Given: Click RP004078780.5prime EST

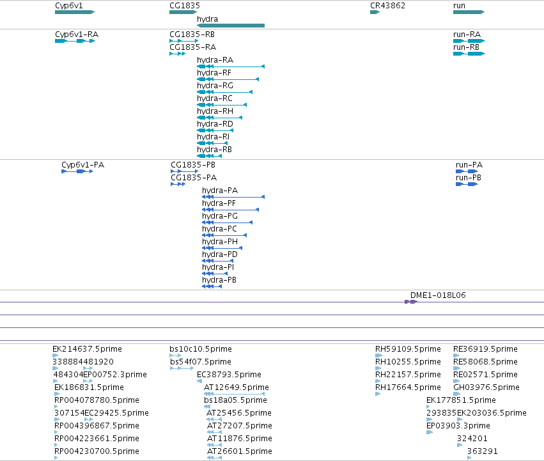Looking at the screenshot, I should 56,407.
